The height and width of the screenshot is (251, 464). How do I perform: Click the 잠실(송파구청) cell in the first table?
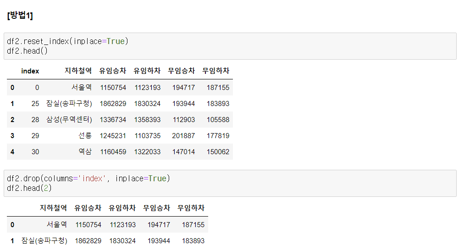tap(69, 103)
